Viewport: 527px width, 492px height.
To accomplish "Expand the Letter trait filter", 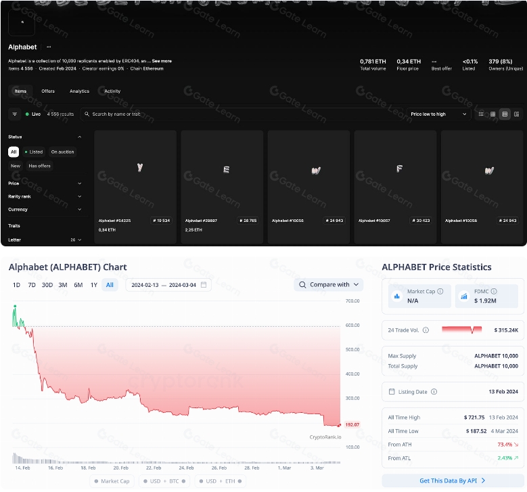I will (80, 240).
